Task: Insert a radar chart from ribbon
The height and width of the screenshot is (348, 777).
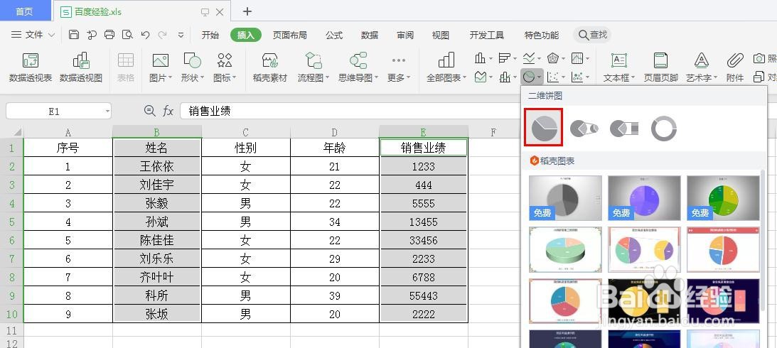Action: (x=553, y=58)
